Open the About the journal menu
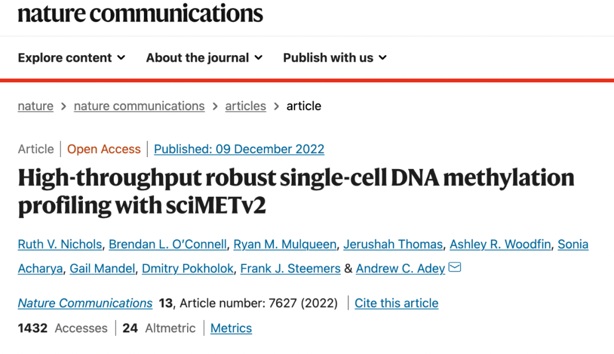Image resolution: width=614 pixels, height=354 pixels. [x=204, y=58]
